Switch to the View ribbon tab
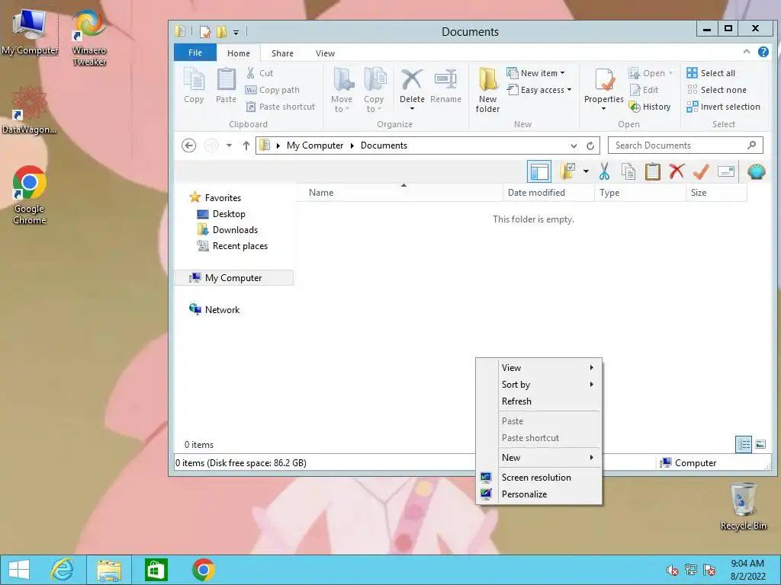This screenshot has width=781, height=585. tap(325, 53)
